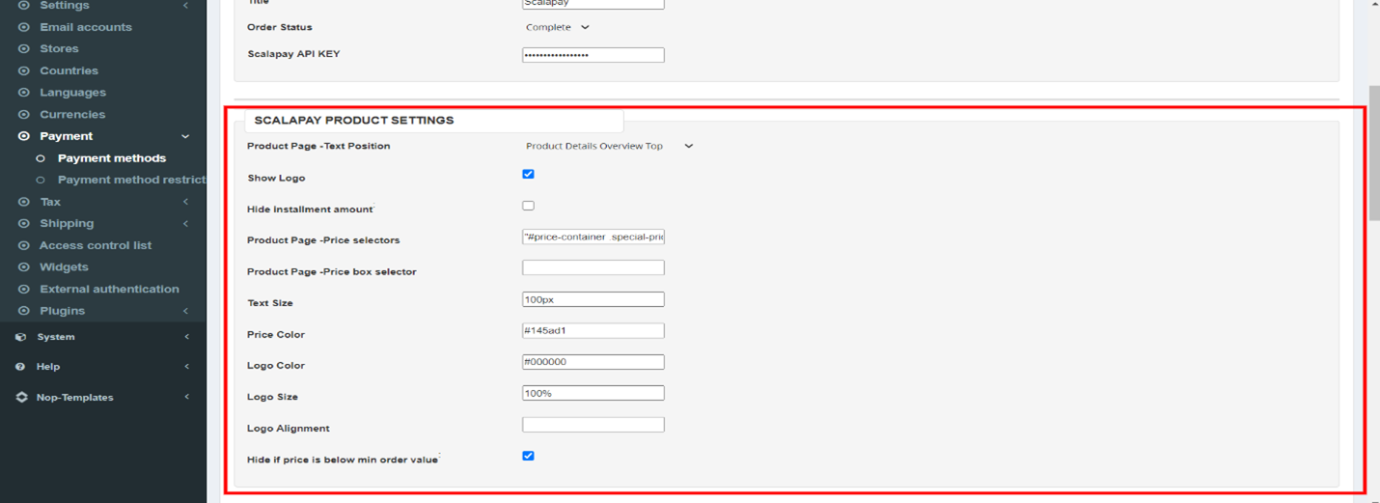
Task: Open the Widgets menu item
Action: [x=64, y=266]
